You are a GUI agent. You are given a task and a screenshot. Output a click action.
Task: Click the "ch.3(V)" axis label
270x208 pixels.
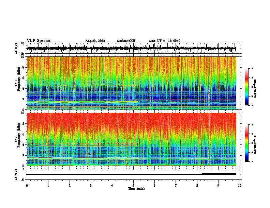pos(16,174)
